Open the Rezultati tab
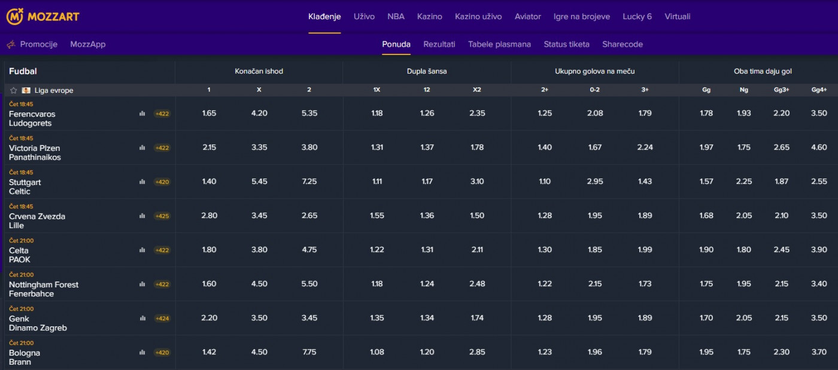Image resolution: width=838 pixels, height=370 pixels. [x=439, y=44]
